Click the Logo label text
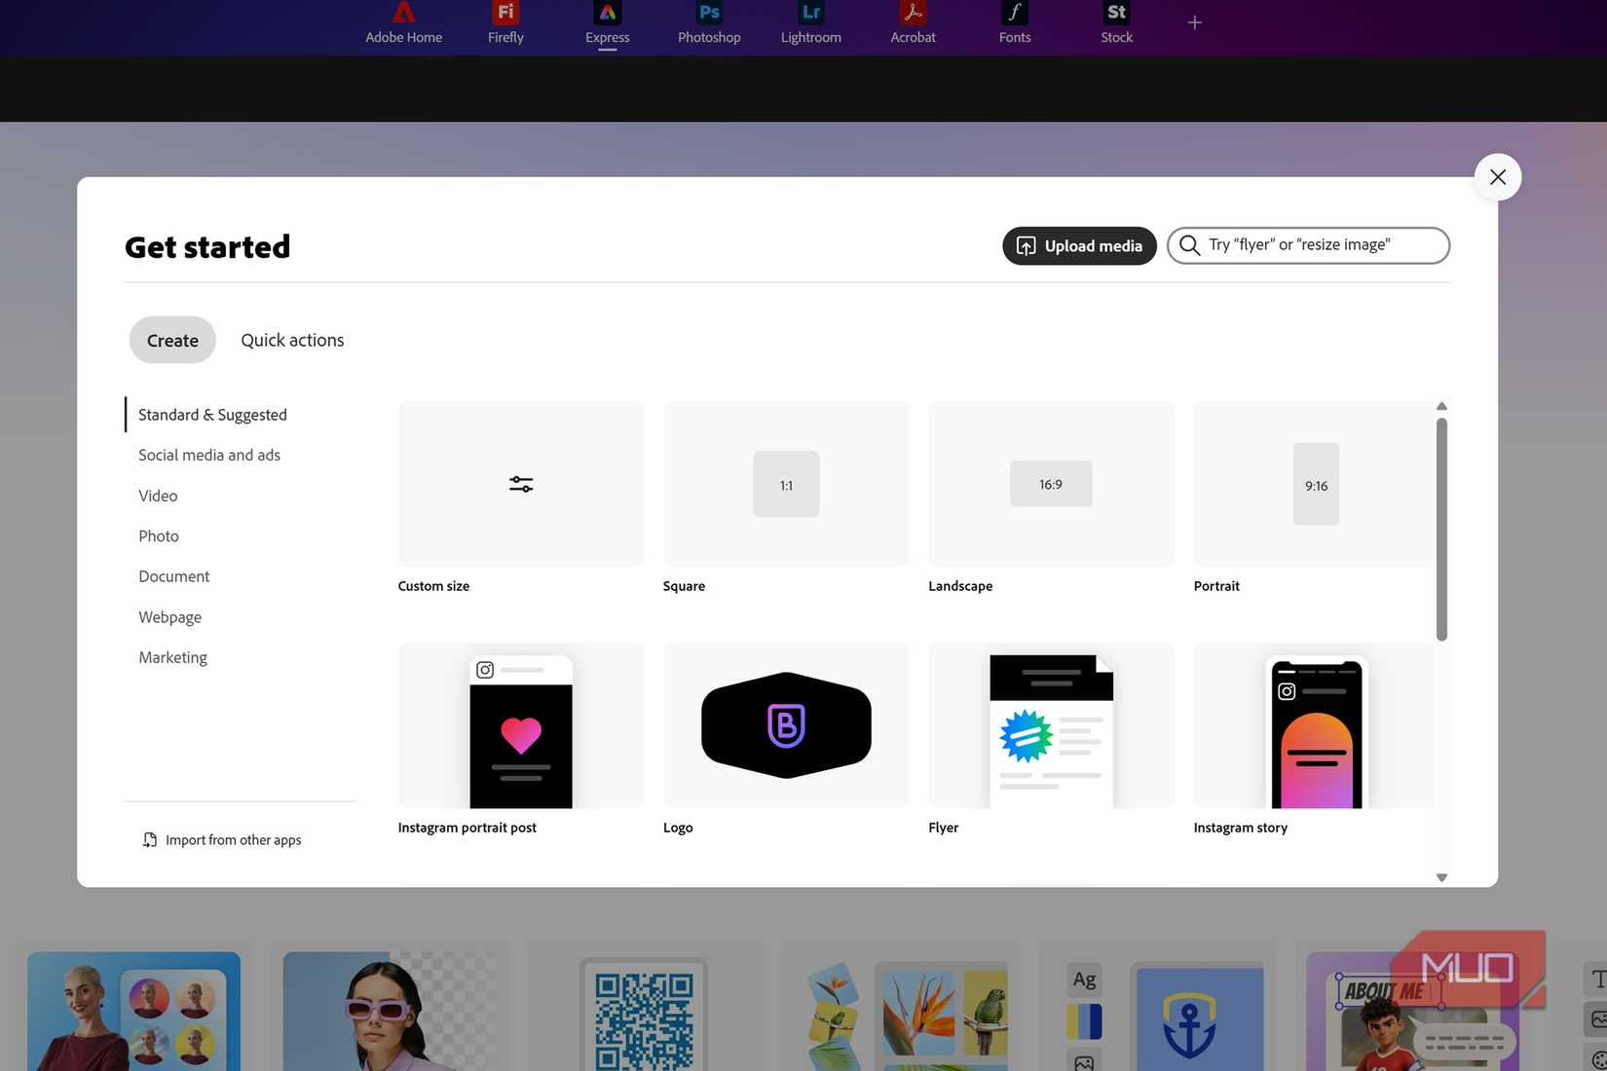 [x=678, y=828]
